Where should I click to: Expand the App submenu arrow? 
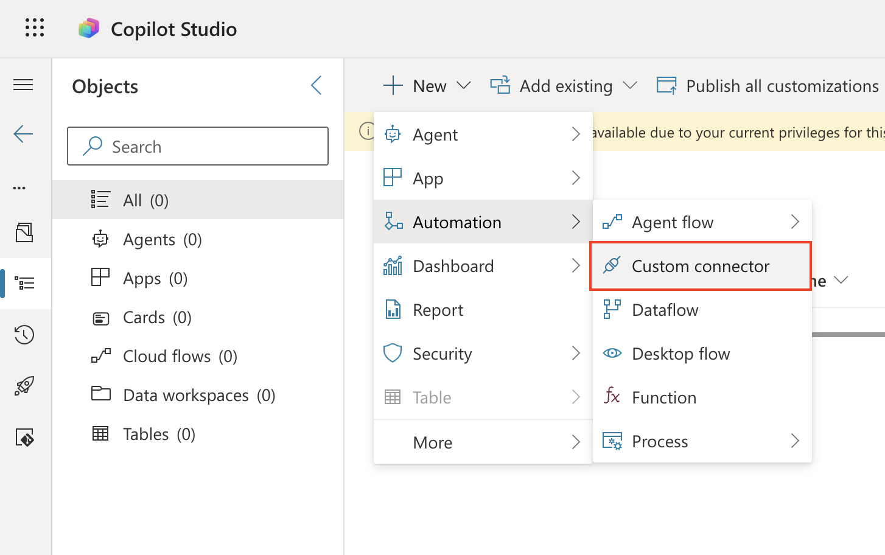coord(576,178)
